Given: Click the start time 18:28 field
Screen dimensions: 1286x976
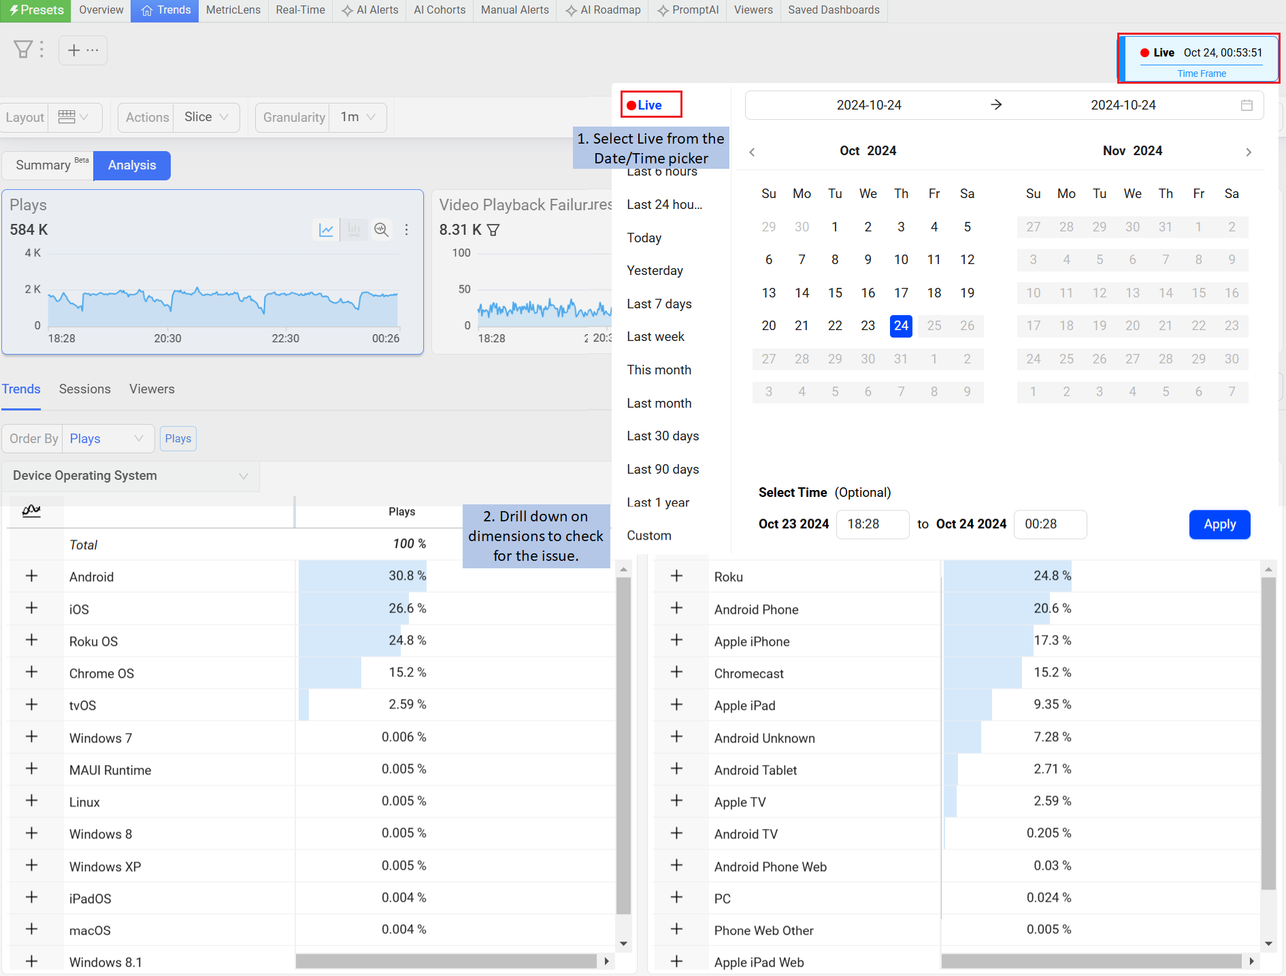Looking at the screenshot, I should tap(872, 525).
